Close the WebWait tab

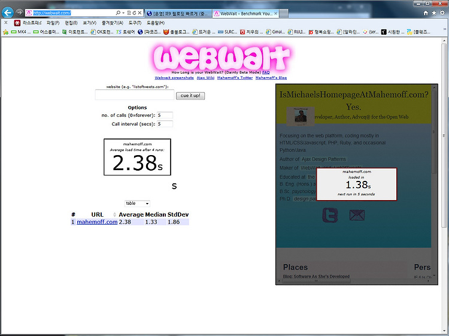point(276,13)
